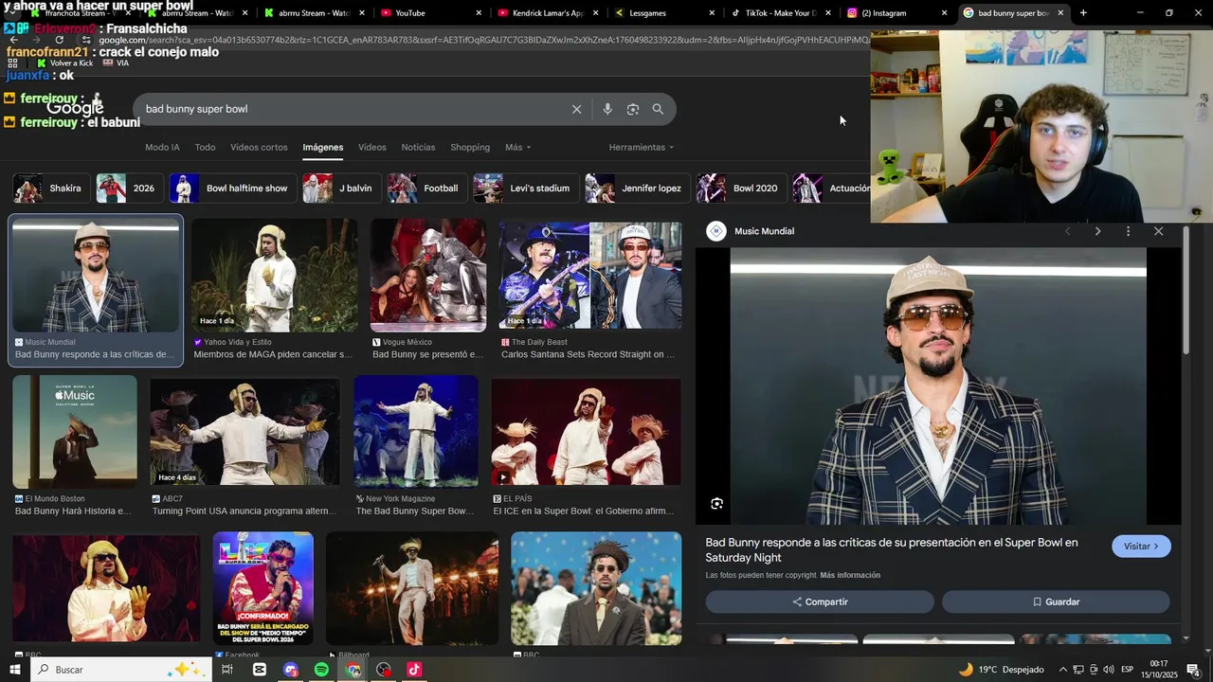
Task: Open CapCut from the taskbar
Action: pyautogui.click(x=260, y=670)
